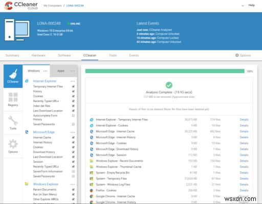The height and width of the screenshot is (204, 262).
Task: Click the IE icon in the Internet Explorer - Cookies result row
Action: pyautogui.click(x=92, y=125)
